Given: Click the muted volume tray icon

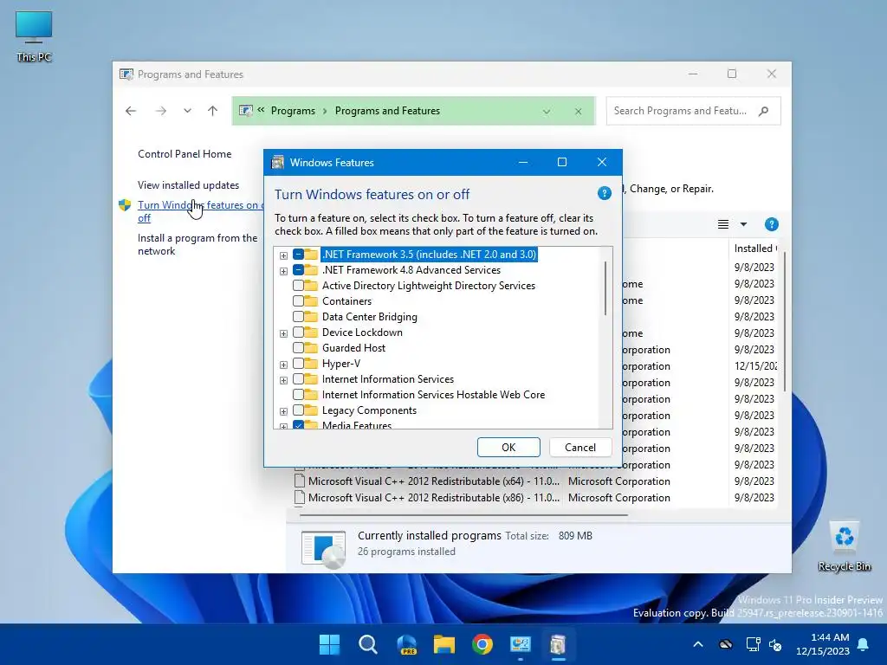Looking at the screenshot, I should pyautogui.click(x=775, y=644).
